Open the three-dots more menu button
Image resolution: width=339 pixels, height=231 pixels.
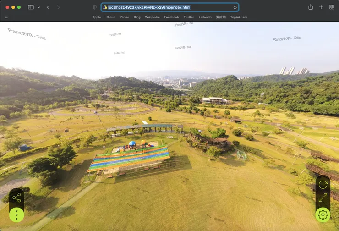[x=16, y=215]
